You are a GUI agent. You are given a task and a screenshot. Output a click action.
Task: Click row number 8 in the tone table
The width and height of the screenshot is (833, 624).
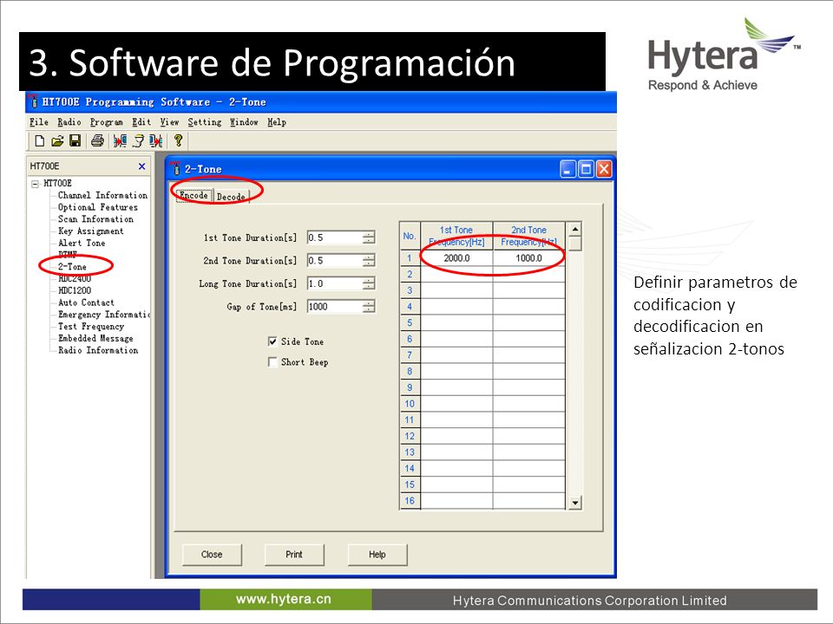(410, 371)
